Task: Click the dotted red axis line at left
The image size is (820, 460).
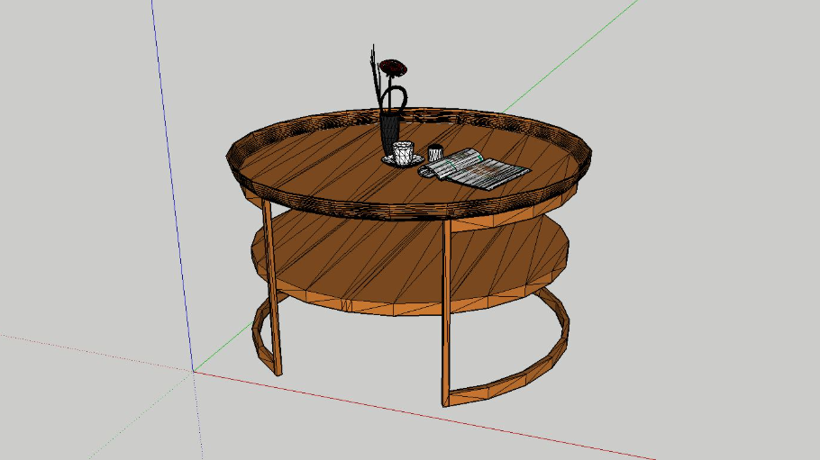Action: tap(90, 351)
